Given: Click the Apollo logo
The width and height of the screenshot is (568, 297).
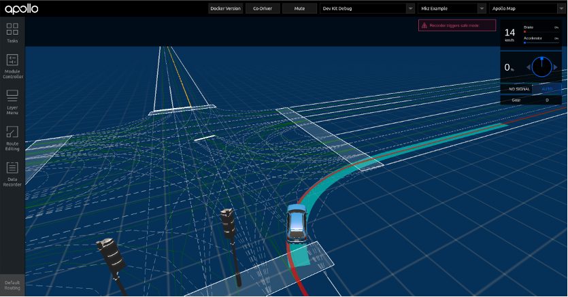Looking at the screenshot, I should pyautogui.click(x=21, y=9).
